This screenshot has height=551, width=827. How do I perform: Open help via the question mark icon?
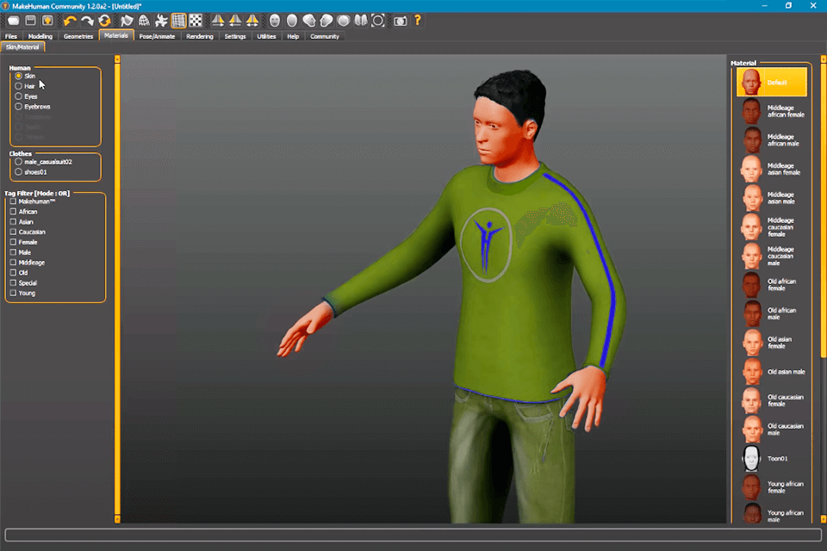click(417, 21)
